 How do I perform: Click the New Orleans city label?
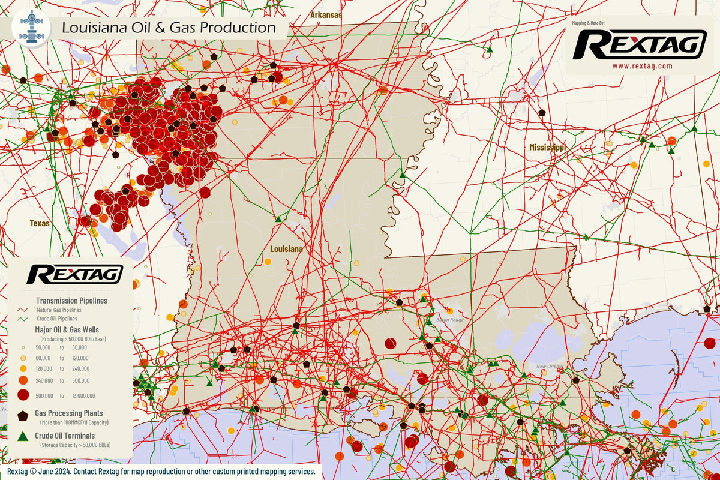[x=549, y=366]
